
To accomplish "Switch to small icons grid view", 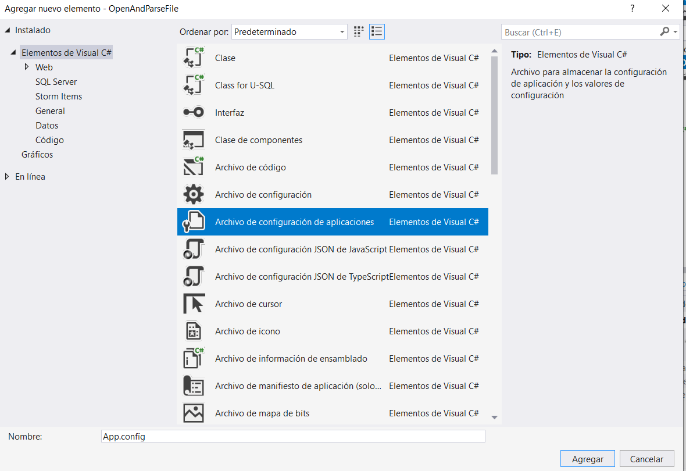I will pyautogui.click(x=359, y=32).
